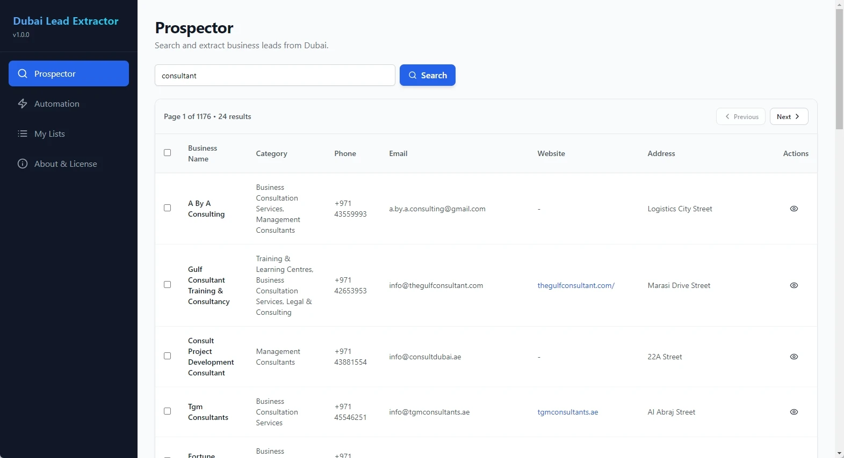Image resolution: width=844 pixels, height=458 pixels.
Task: Click the email info@thegulfconsultant.com
Action: [x=436, y=285]
